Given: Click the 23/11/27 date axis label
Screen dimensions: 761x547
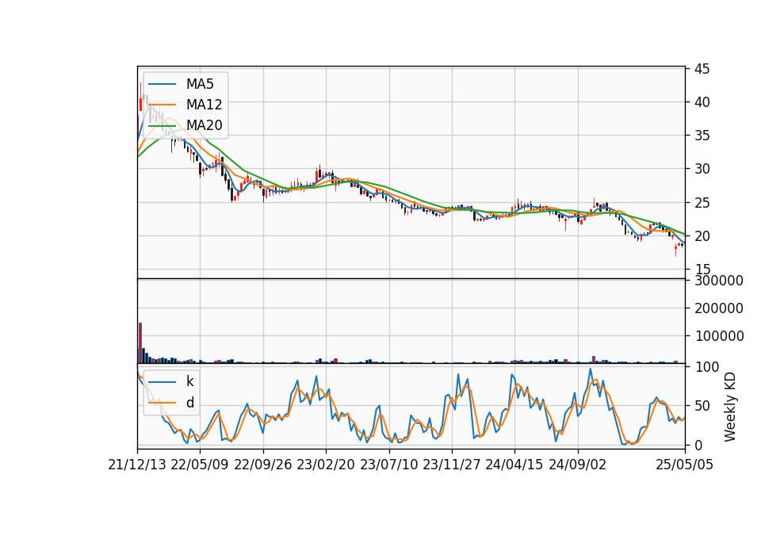Looking at the screenshot, I should 452,465.
